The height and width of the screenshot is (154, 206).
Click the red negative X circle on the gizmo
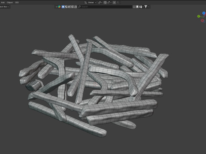[x=202, y=21]
